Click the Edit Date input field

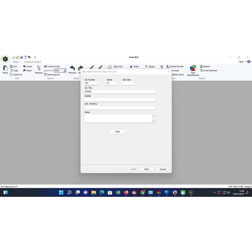[127, 83]
